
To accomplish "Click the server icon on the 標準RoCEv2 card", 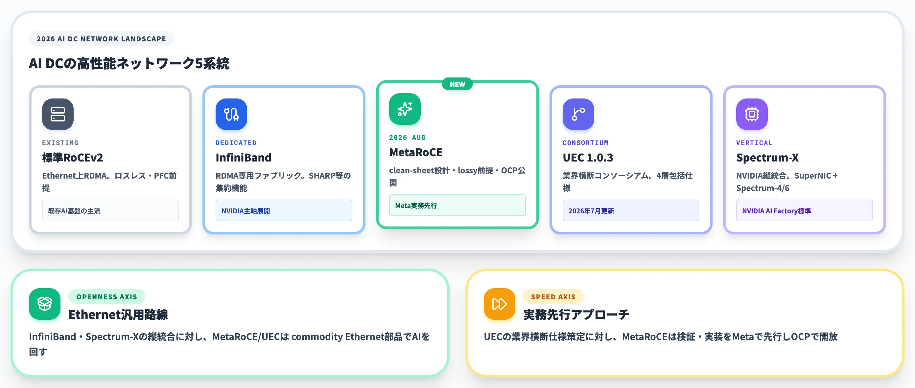I will pyautogui.click(x=58, y=114).
